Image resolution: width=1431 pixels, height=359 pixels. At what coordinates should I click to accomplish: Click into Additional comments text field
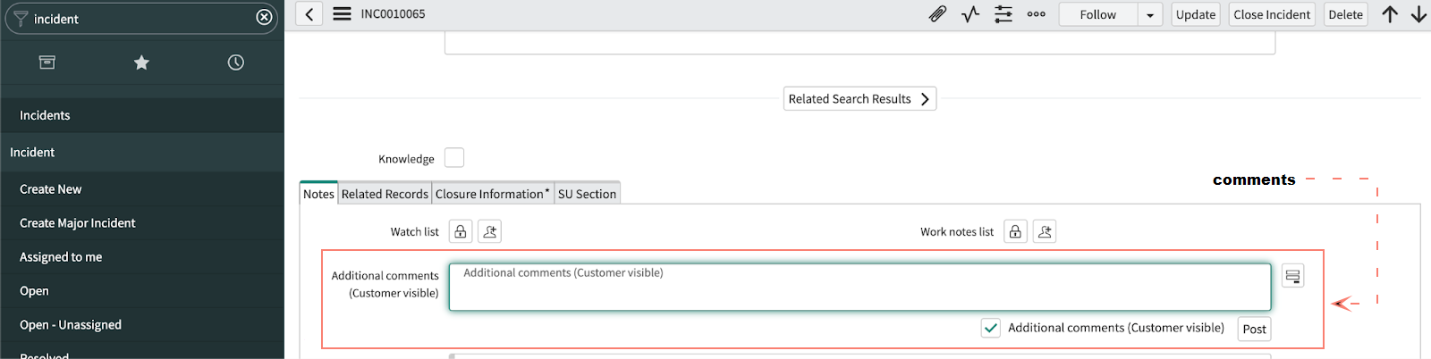tap(859, 288)
